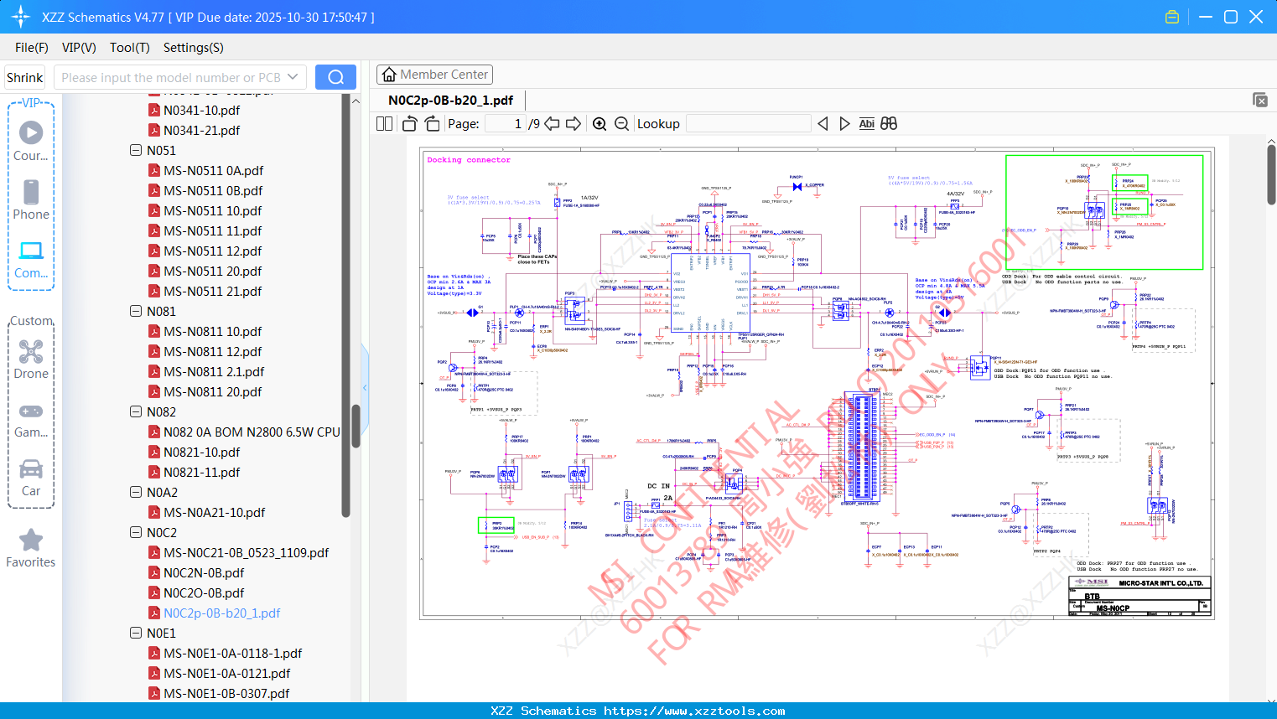Open the File(F) menu
Viewport: 1277px width, 719px height.
(32, 48)
